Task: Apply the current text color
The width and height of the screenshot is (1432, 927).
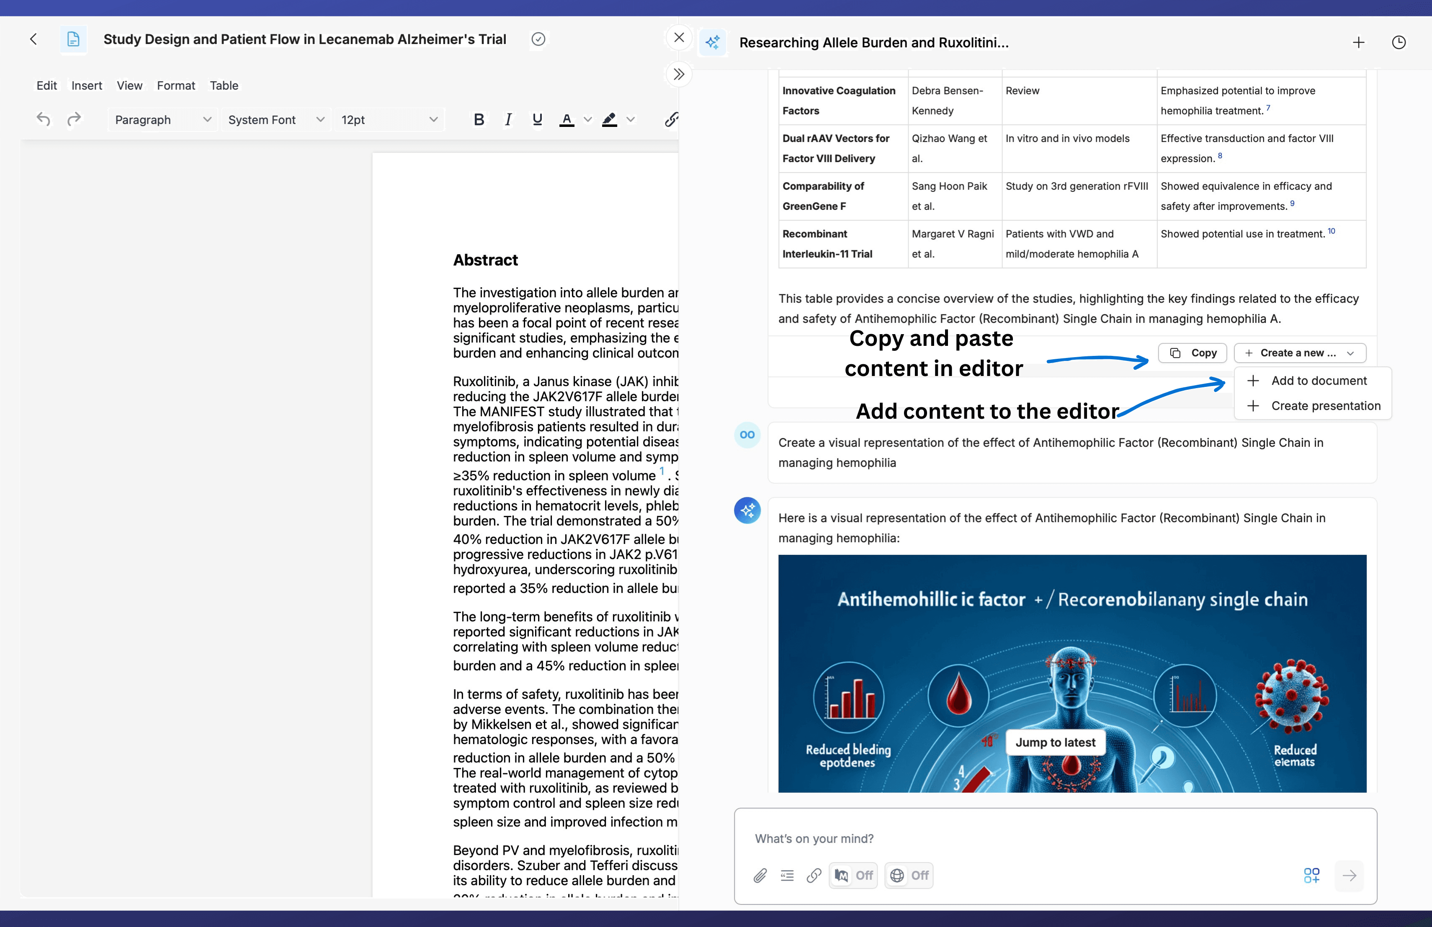Action: click(566, 119)
